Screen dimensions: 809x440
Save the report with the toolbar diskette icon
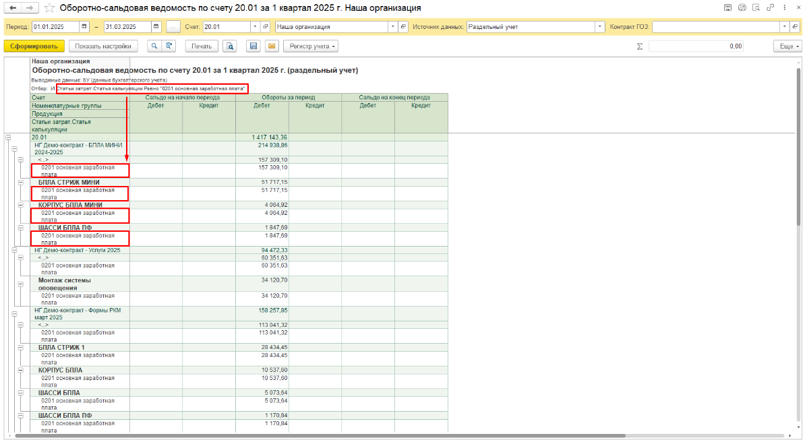pyautogui.click(x=253, y=46)
